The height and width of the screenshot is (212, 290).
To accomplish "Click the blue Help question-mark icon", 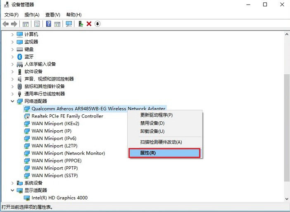I will [48, 24].
